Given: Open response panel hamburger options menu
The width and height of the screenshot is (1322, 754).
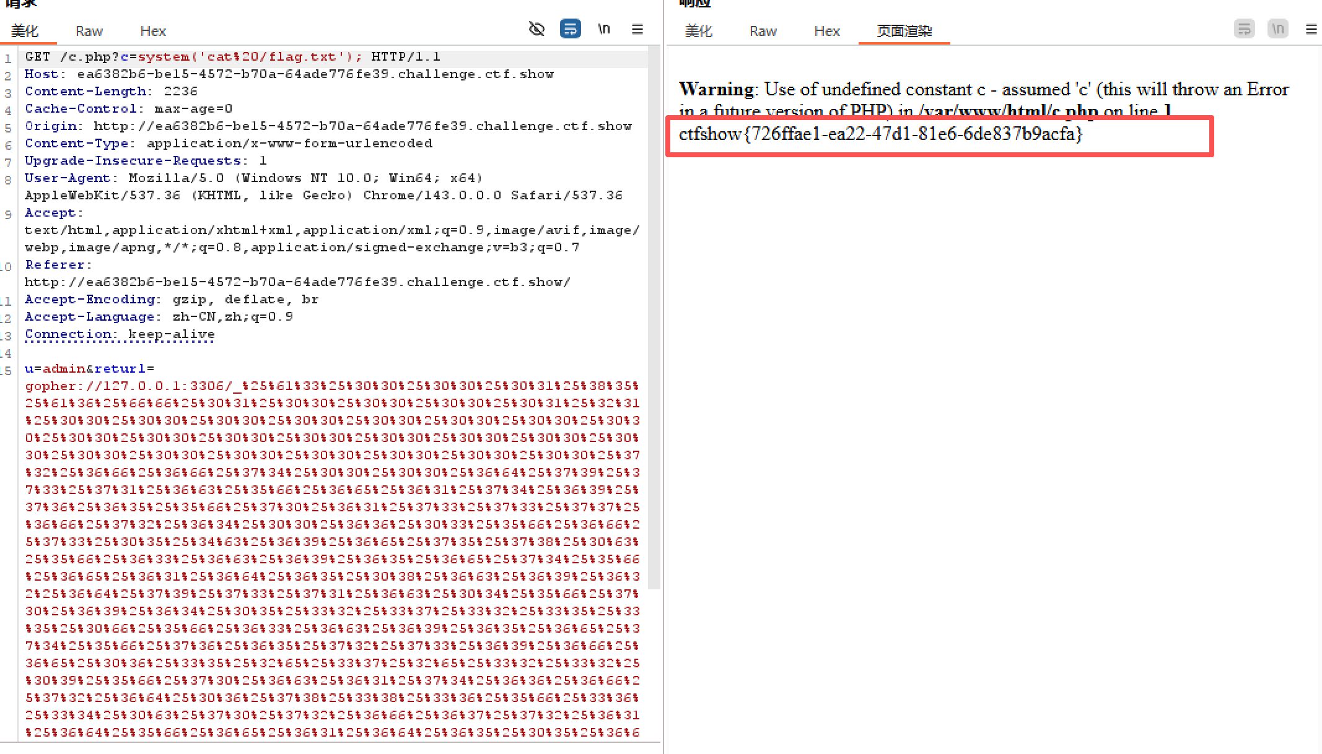Looking at the screenshot, I should pyautogui.click(x=1311, y=29).
